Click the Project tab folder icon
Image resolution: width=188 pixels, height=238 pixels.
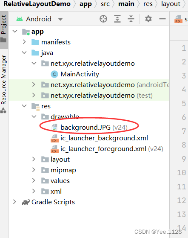3,40
